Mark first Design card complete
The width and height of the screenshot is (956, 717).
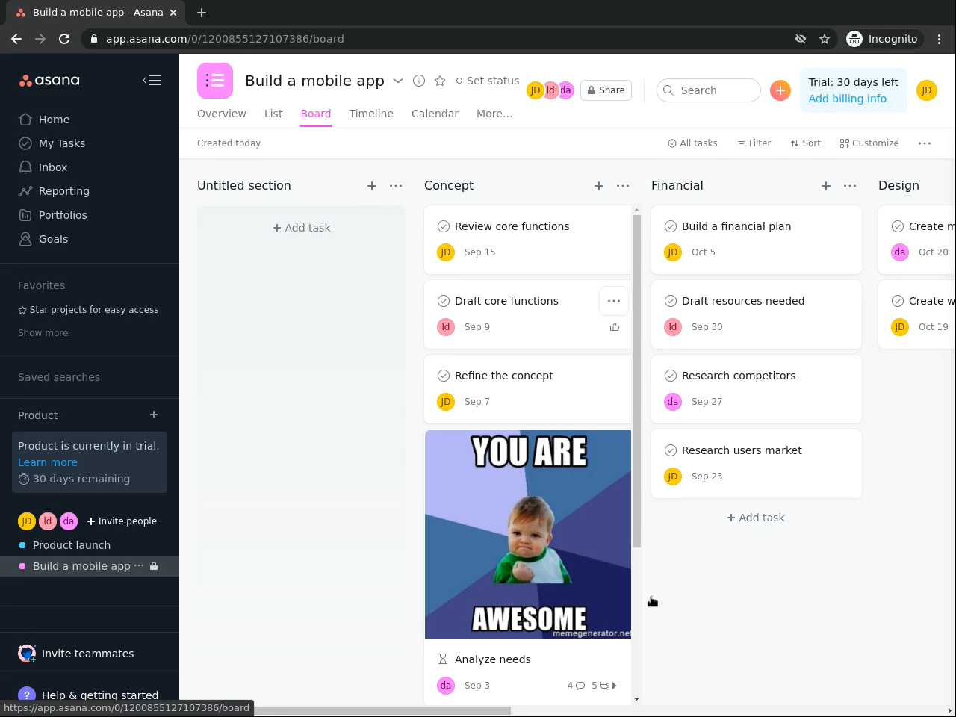coord(898,226)
